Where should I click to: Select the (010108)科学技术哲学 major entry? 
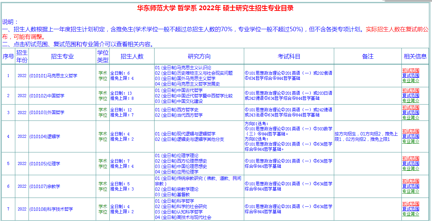pos(51,209)
